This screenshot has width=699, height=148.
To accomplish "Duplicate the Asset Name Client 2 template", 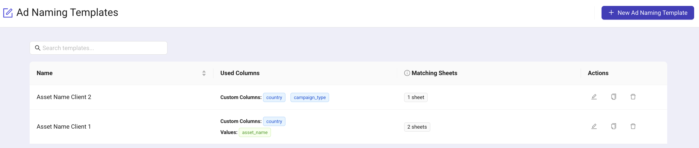I will (x=613, y=97).
